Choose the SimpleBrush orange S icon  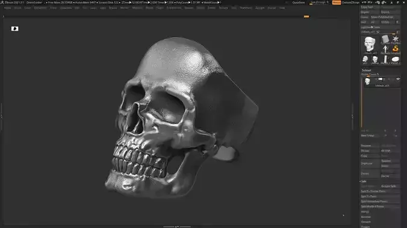(x=396, y=49)
